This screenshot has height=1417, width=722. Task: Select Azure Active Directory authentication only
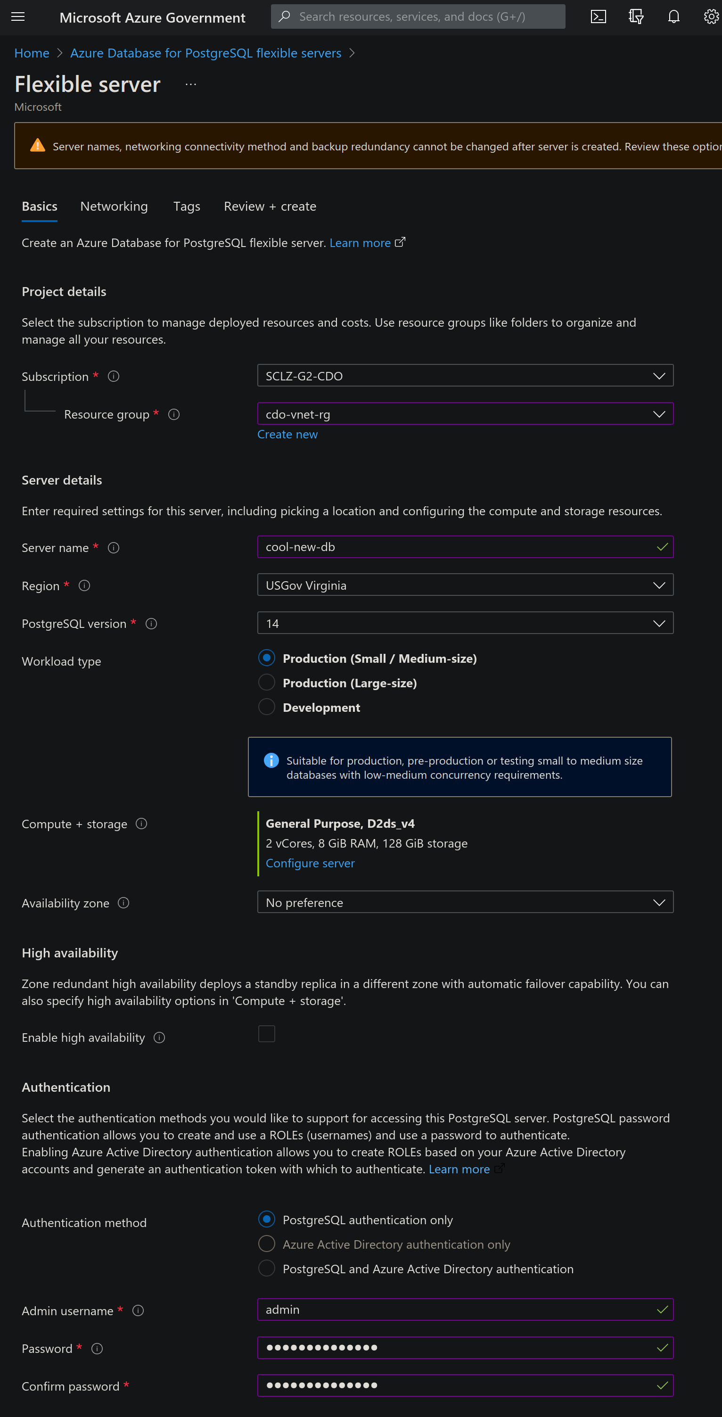267,1243
